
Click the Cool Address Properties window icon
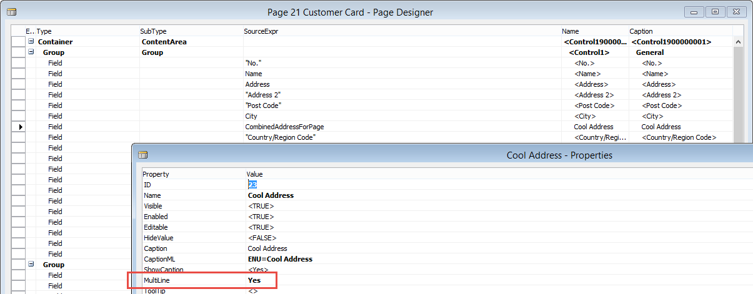142,155
